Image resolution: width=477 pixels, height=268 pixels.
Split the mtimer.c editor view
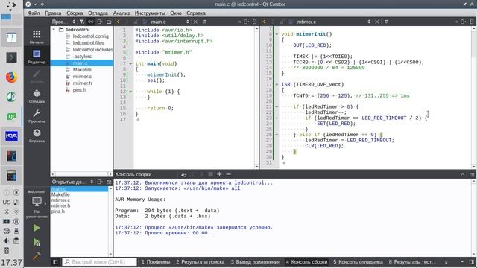click(463, 22)
